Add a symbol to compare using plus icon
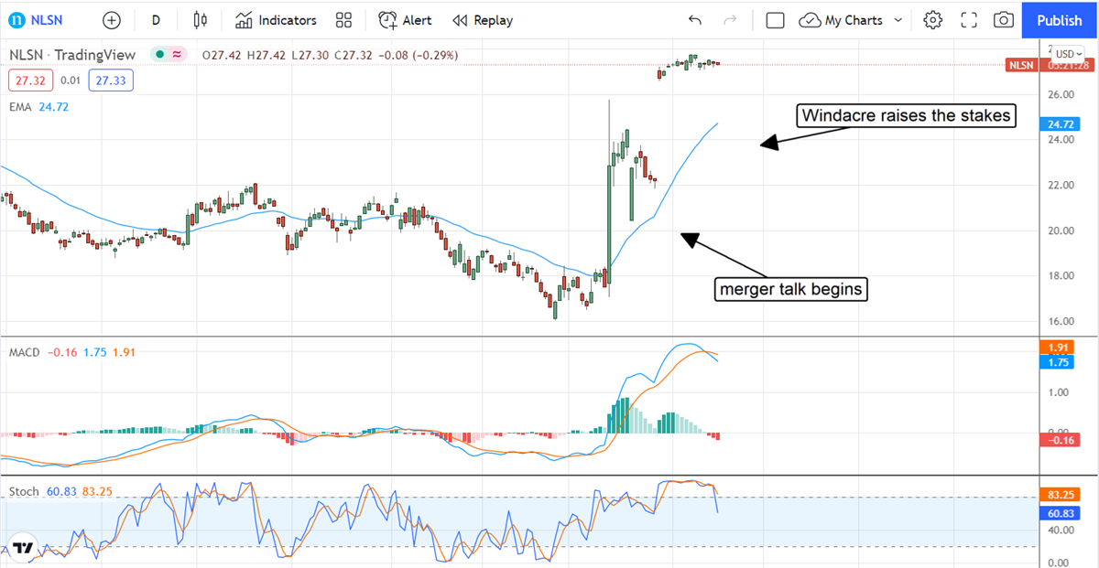The height and width of the screenshot is (568, 1099). [112, 20]
